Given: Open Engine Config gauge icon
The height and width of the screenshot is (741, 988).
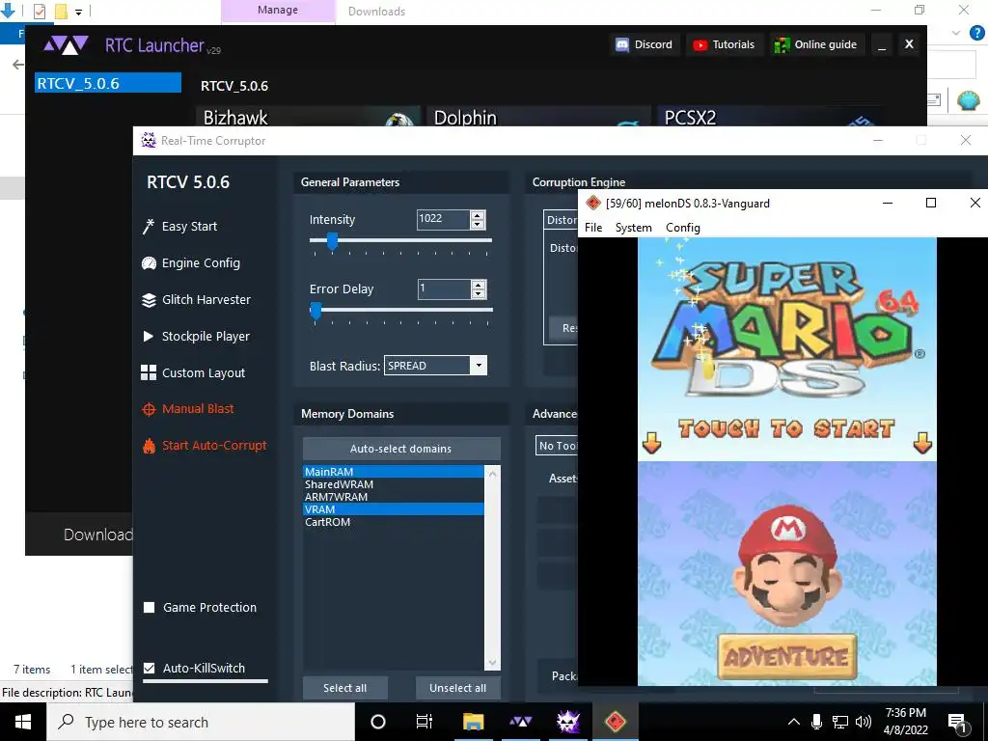Looking at the screenshot, I should tap(149, 263).
